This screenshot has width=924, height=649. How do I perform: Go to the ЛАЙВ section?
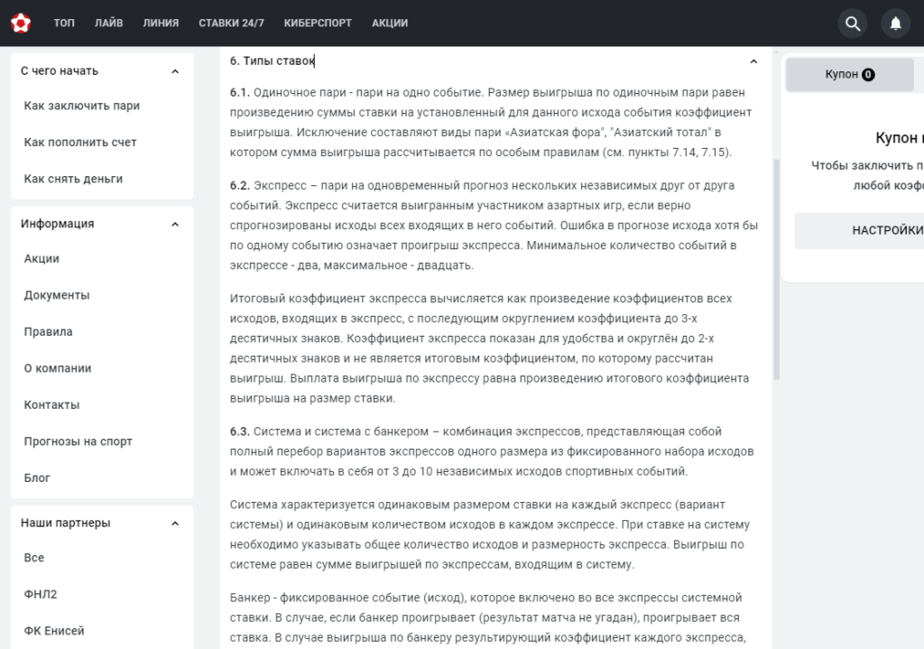click(x=109, y=23)
